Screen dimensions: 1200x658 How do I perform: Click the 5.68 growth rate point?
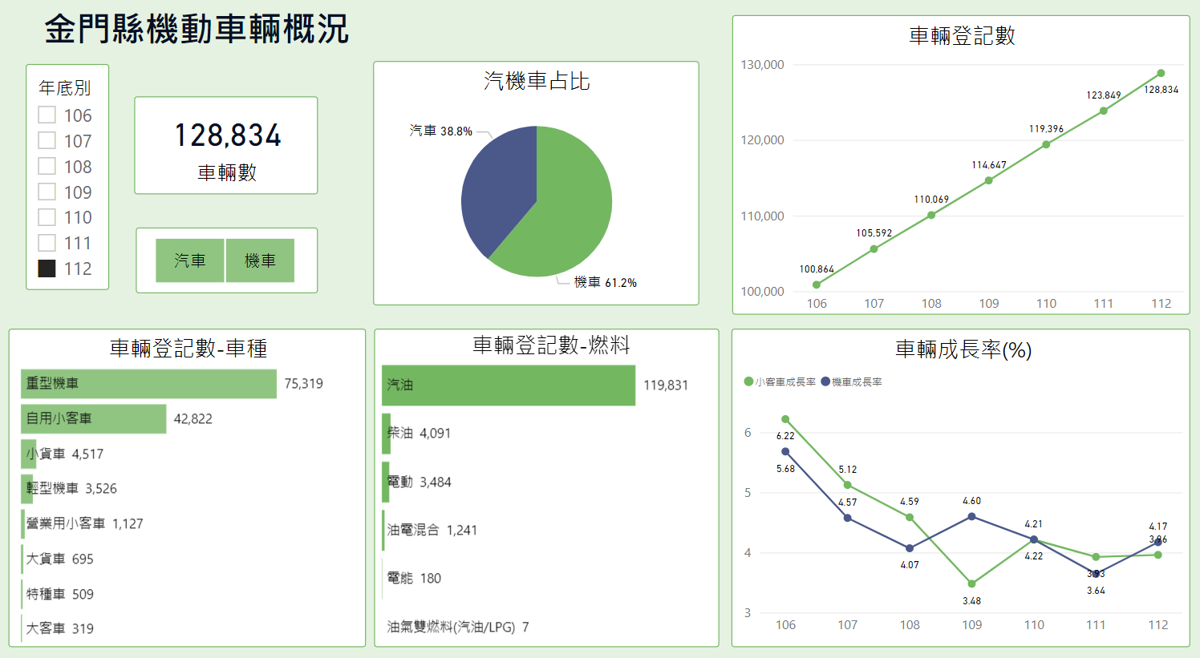tap(785, 451)
